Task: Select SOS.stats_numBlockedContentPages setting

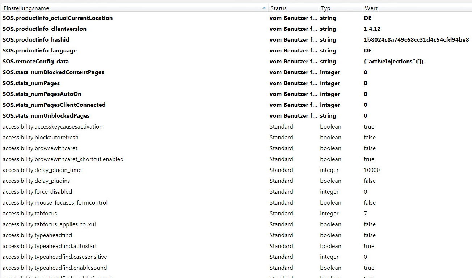Action: (x=53, y=72)
